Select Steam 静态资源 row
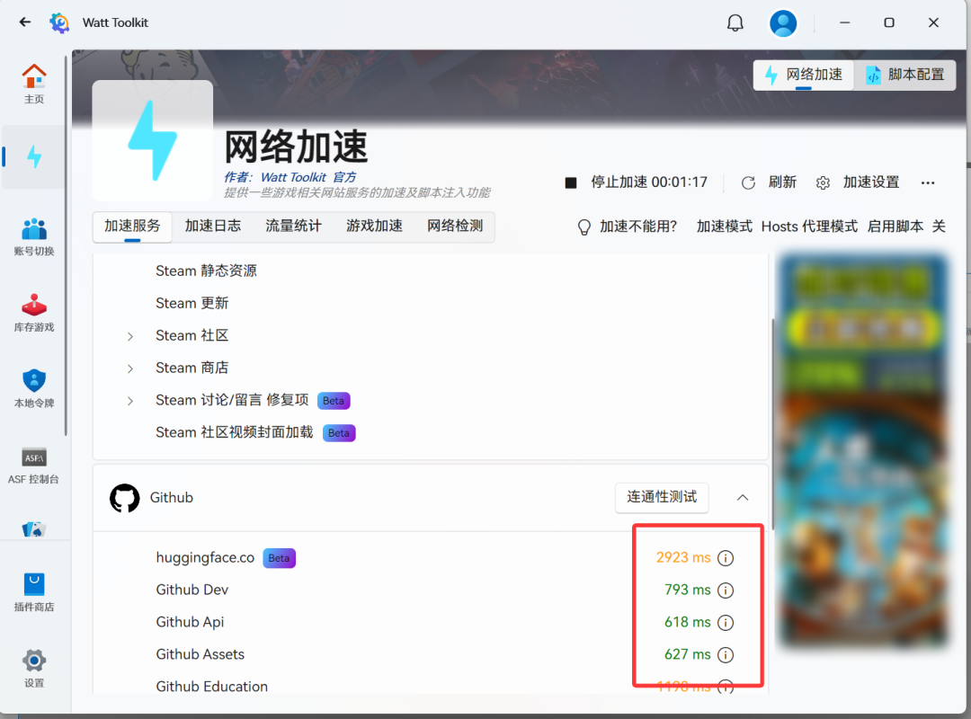This screenshot has width=971, height=719. [x=431, y=271]
